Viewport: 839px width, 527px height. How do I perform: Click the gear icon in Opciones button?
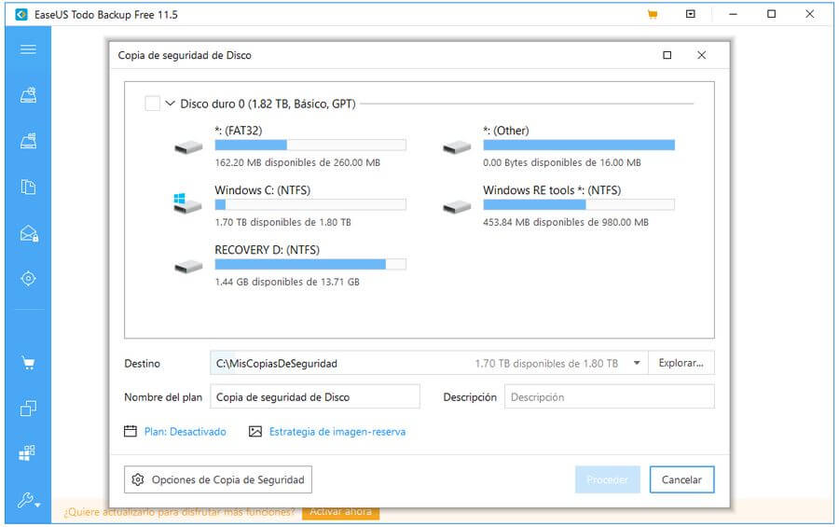coord(138,479)
